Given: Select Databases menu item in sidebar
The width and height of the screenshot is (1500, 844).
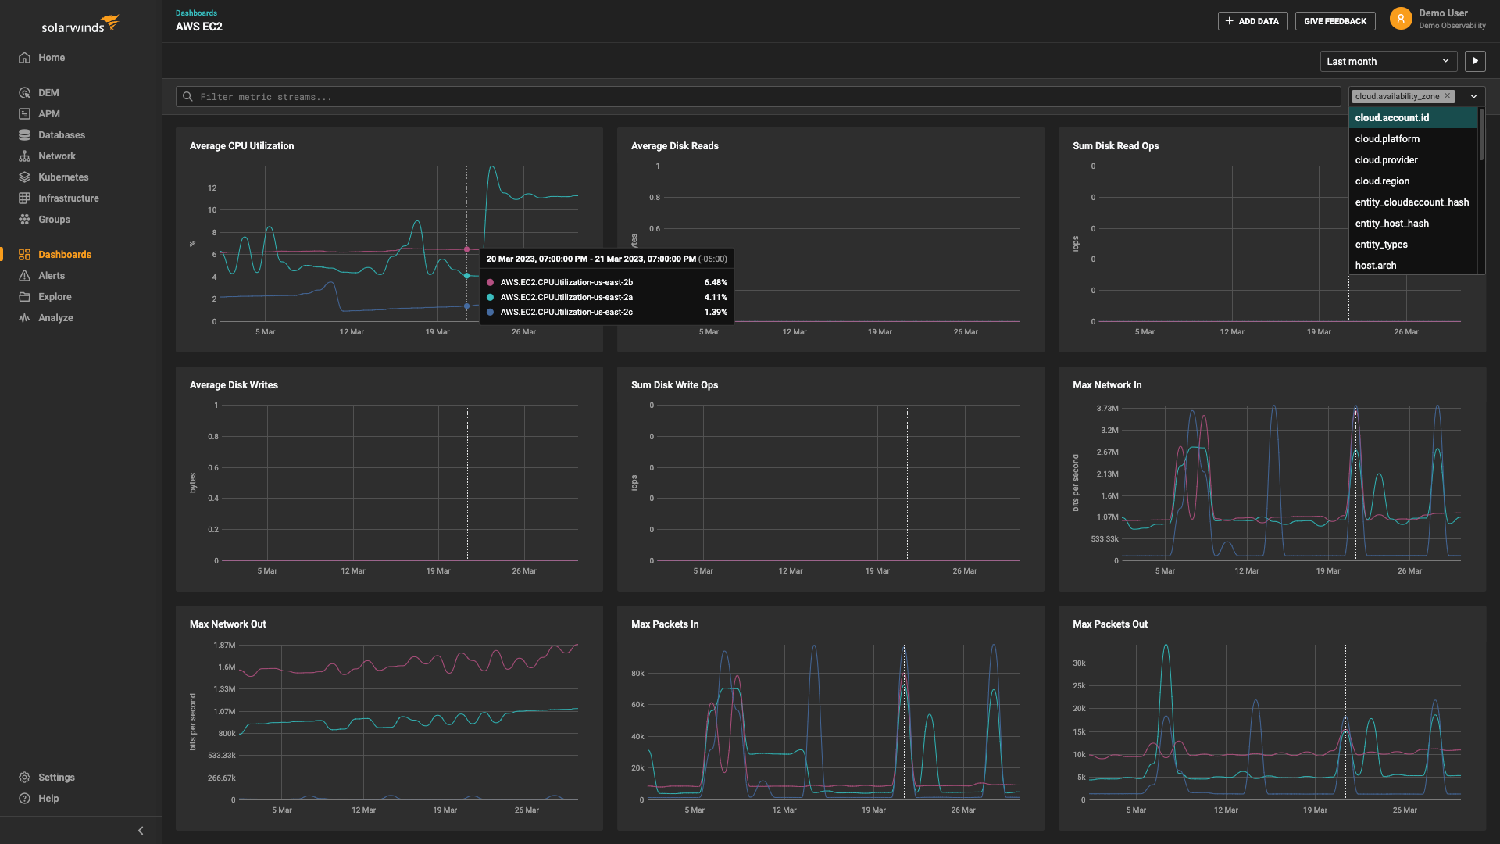Looking at the screenshot, I should 62,135.
